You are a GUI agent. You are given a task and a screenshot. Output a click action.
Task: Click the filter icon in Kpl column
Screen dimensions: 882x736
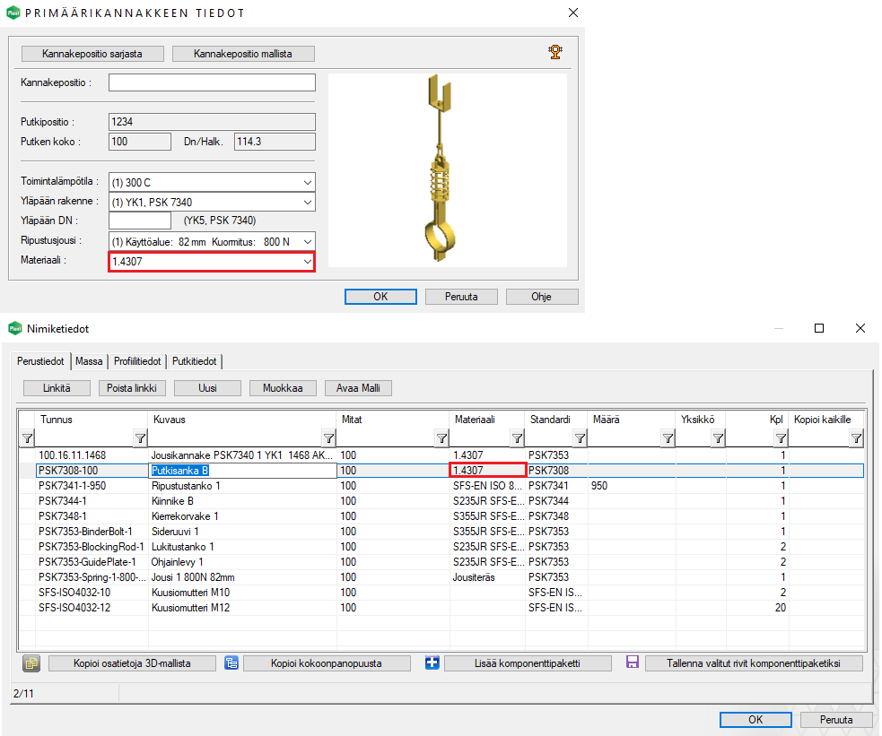(781, 437)
